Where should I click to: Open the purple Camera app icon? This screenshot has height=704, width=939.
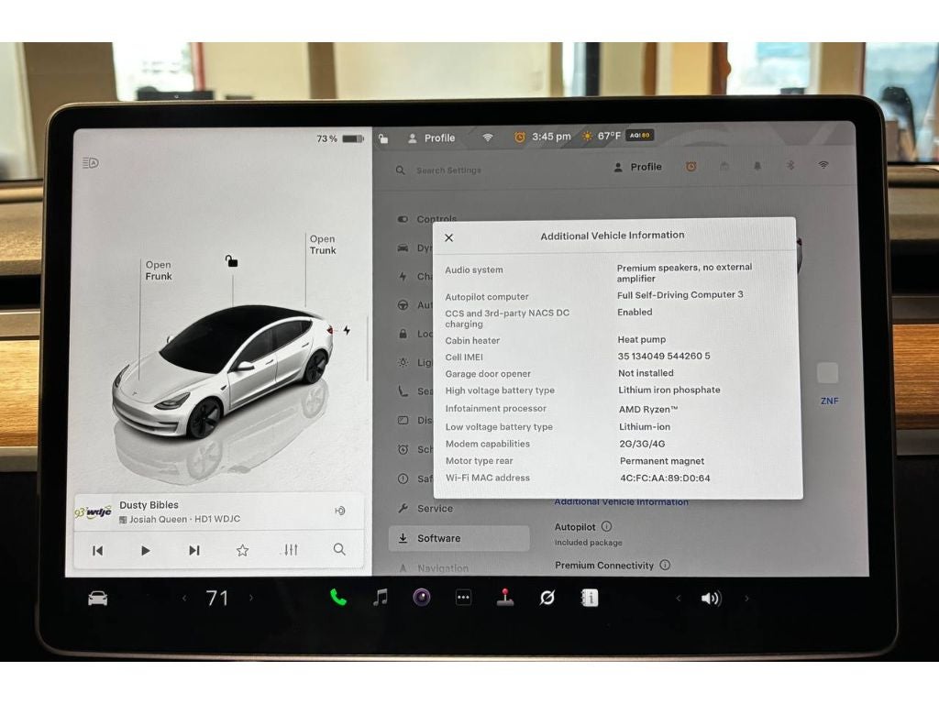(x=422, y=598)
